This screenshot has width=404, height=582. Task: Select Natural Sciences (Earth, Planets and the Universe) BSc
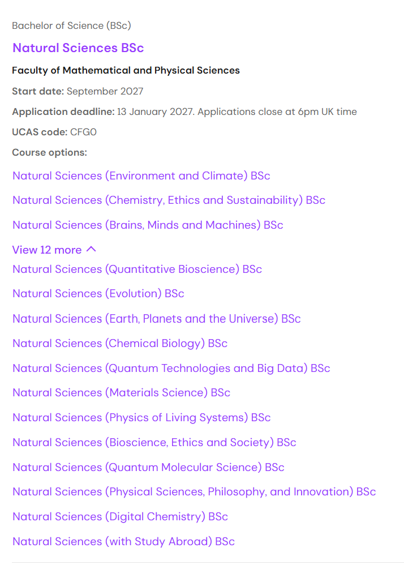coord(156,318)
